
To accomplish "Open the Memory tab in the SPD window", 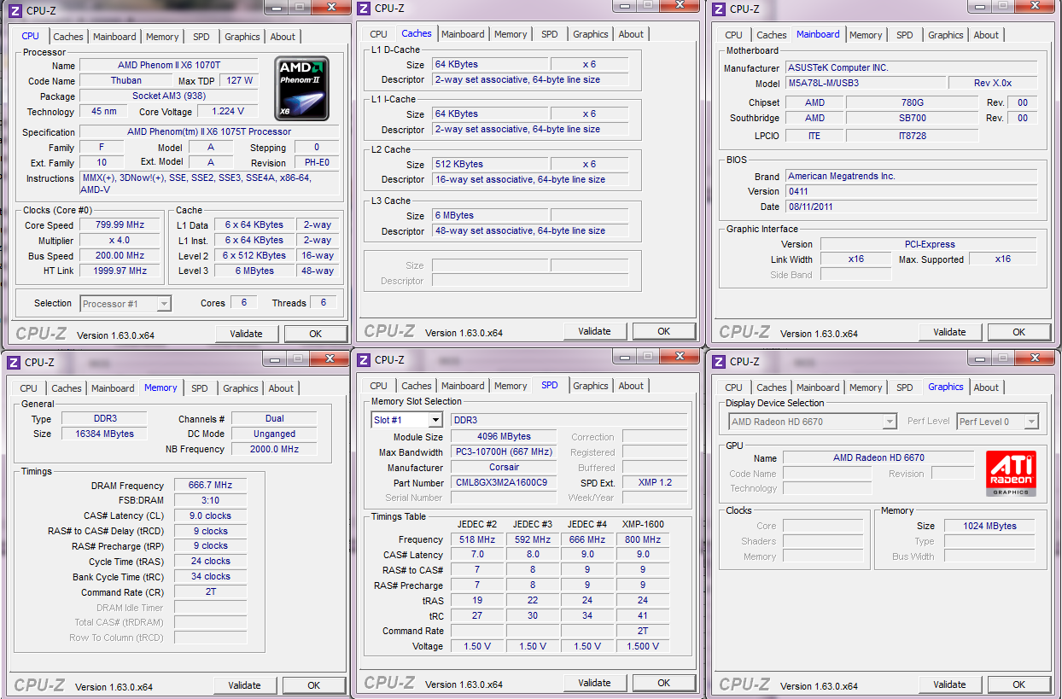I will point(511,386).
